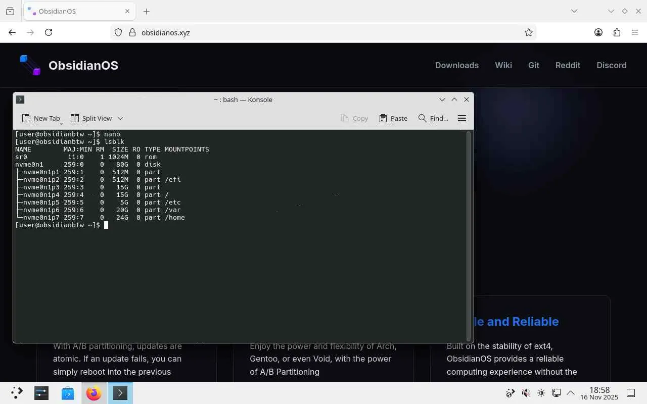Visit the Reddit link

coord(568,65)
